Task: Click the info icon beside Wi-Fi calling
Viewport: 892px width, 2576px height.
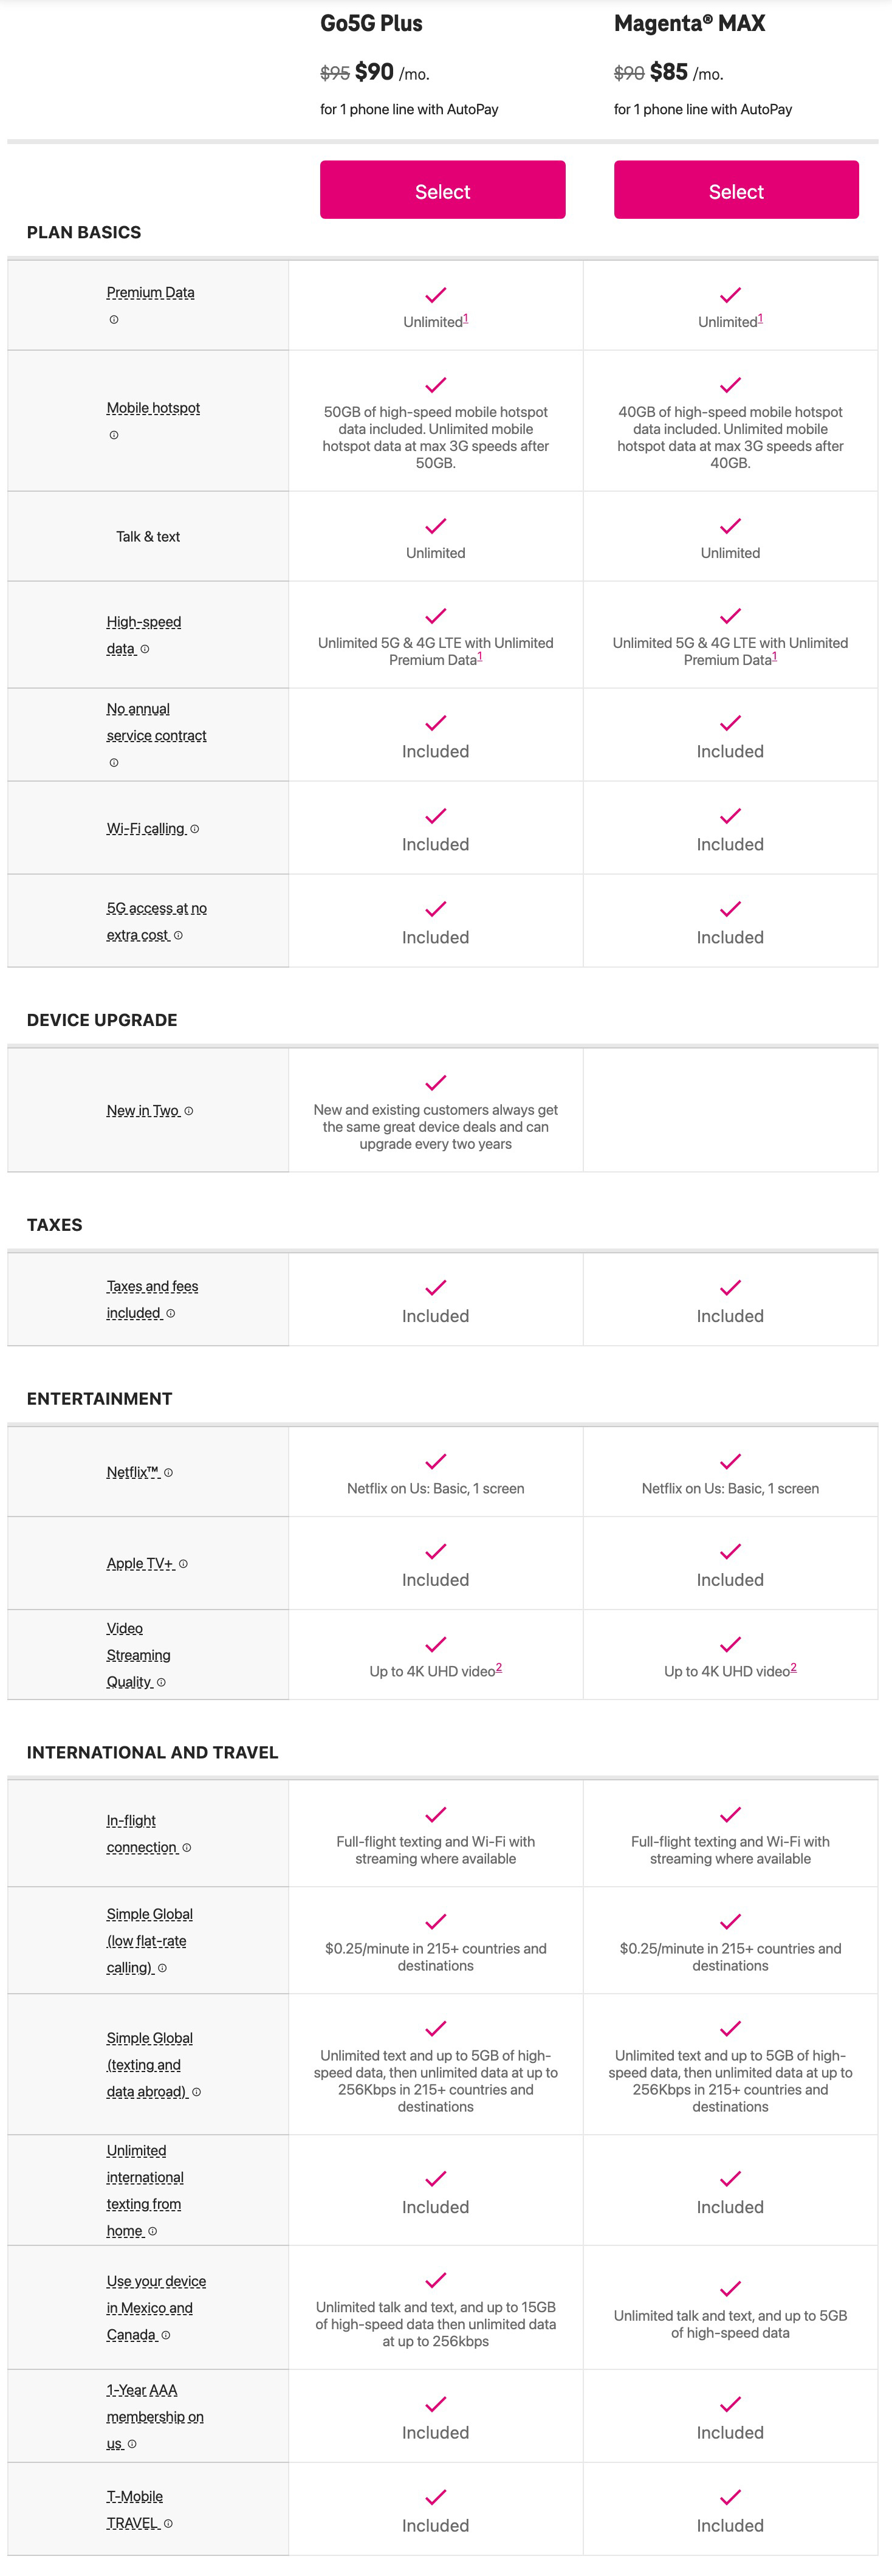Action: pyautogui.click(x=195, y=829)
